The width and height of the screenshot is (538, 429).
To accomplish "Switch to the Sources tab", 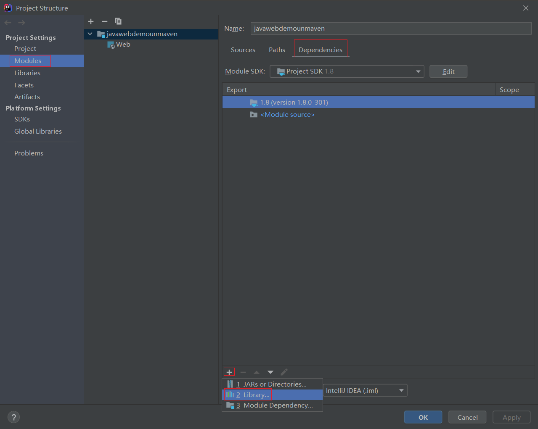I will coord(243,50).
